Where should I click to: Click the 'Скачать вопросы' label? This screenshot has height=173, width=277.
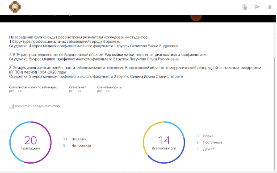click(x=109, y=87)
